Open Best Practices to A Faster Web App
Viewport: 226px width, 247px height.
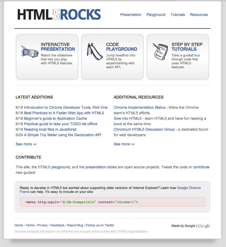pos(64,113)
